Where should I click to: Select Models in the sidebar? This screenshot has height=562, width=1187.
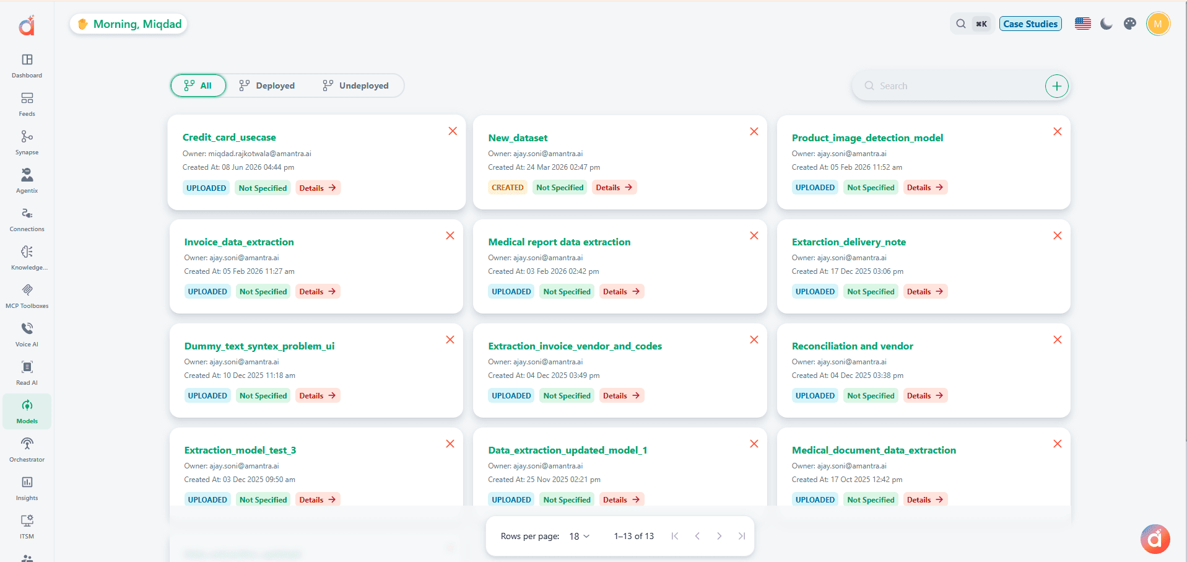click(x=27, y=411)
